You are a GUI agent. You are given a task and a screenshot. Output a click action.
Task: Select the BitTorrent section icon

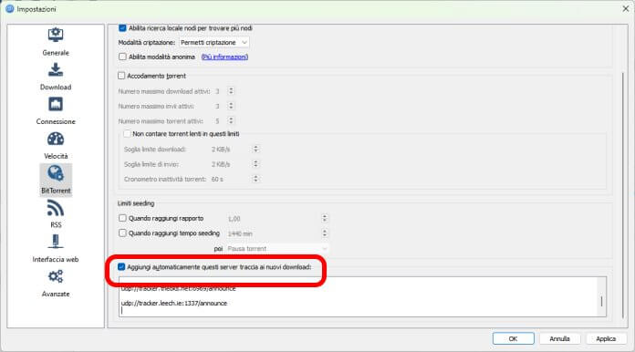point(56,173)
